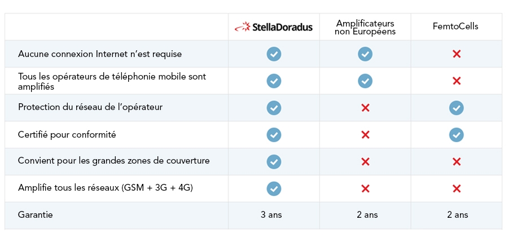Click the FemtoCells column header

(457, 27)
